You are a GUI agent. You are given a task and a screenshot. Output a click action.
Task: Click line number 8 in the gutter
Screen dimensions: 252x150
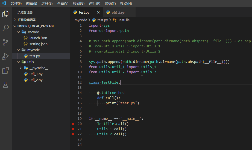(x=81, y=62)
